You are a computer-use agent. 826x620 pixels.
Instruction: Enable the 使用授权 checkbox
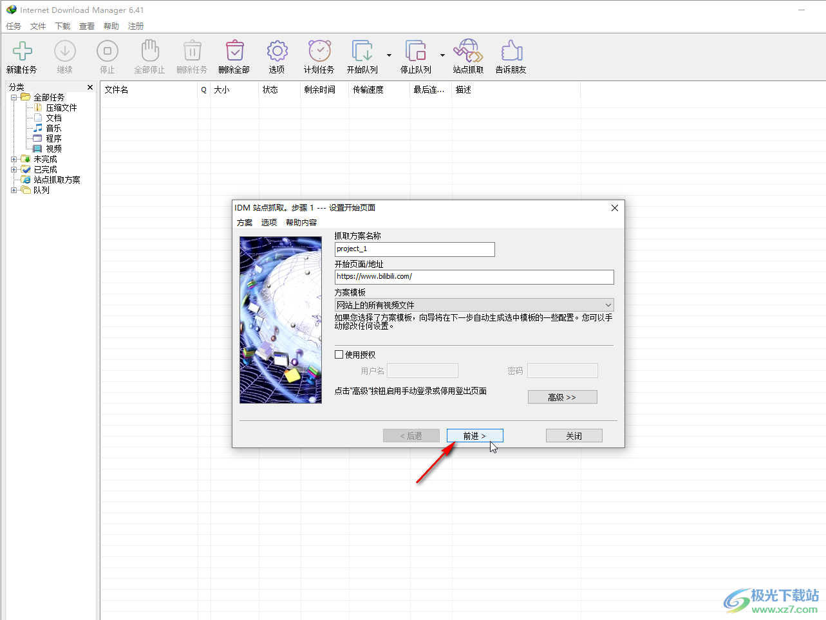point(339,355)
